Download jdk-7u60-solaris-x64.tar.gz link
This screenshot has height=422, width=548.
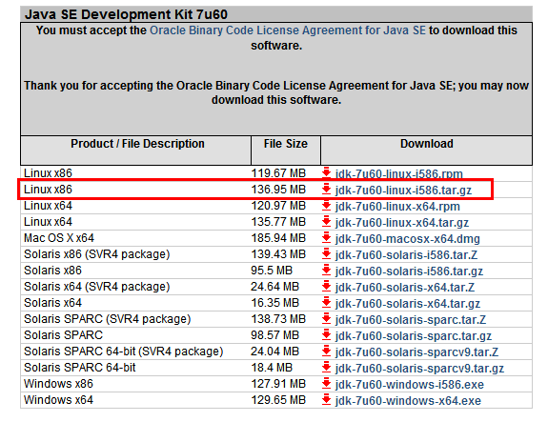tap(408, 304)
